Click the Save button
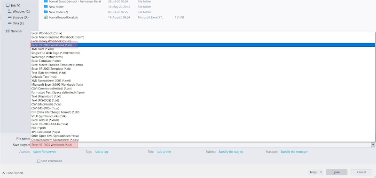Viewport: 376px width, 178px height. pyautogui.click(x=337, y=172)
